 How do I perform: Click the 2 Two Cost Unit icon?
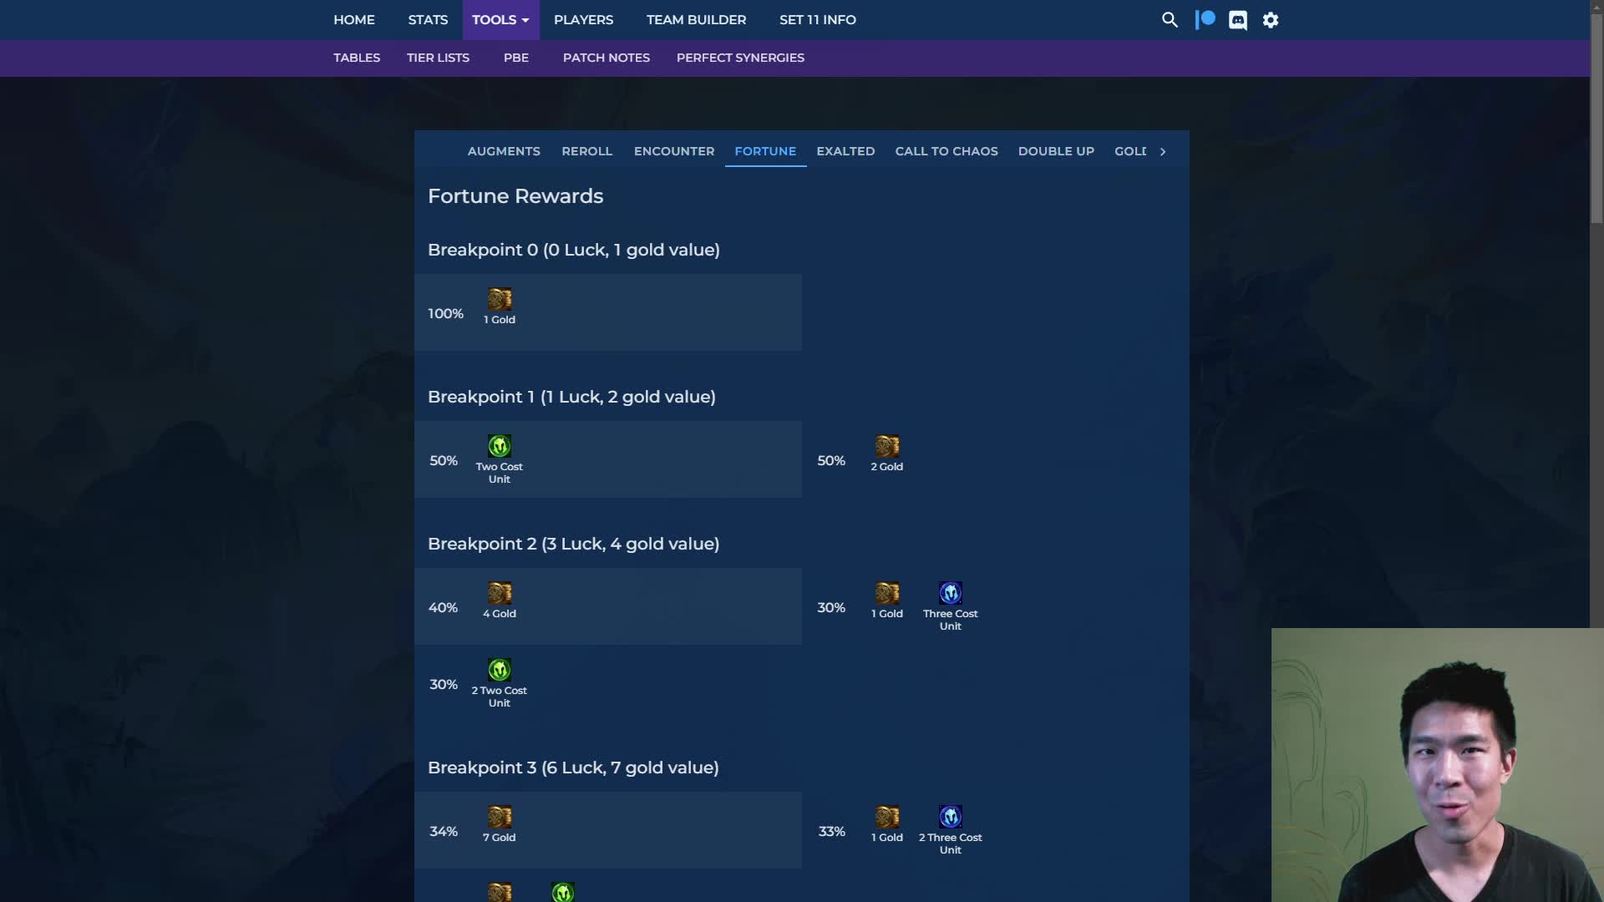point(500,670)
